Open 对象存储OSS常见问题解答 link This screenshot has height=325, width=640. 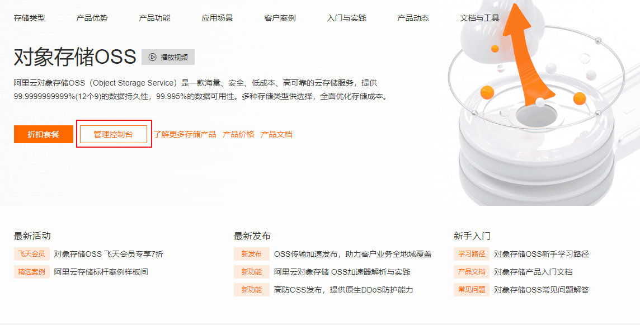coord(541,290)
